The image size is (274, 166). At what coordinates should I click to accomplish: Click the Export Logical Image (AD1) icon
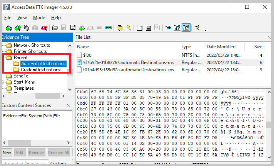coord(73,28)
